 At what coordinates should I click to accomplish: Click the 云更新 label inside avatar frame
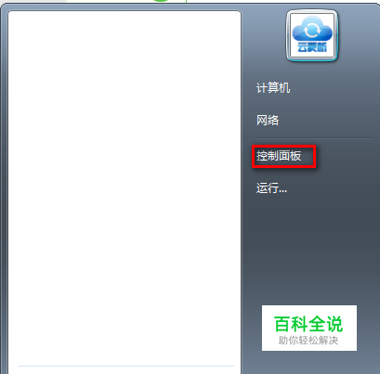[x=312, y=47]
